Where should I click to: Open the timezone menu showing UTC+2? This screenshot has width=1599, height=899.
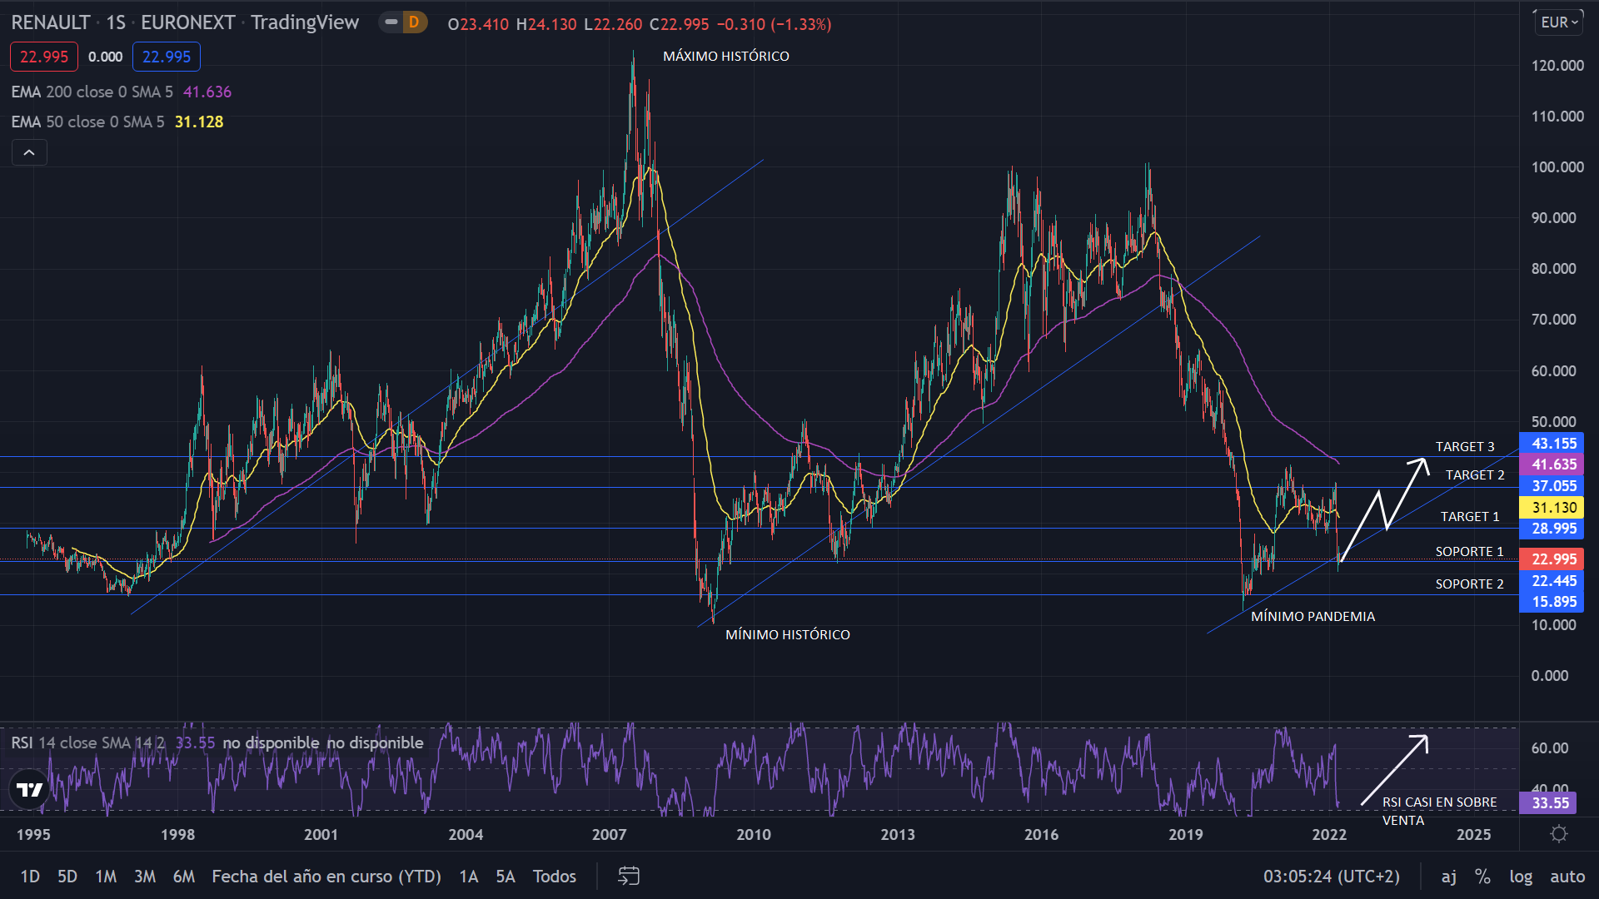pyautogui.click(x=1331, y=876)
